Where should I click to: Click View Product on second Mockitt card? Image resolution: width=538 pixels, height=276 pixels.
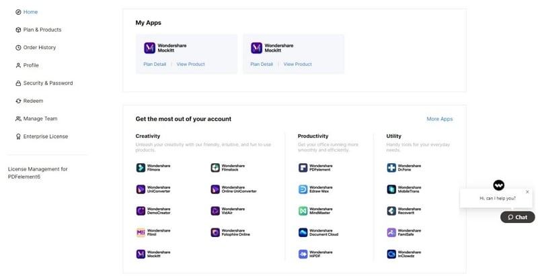coord(297,64)
